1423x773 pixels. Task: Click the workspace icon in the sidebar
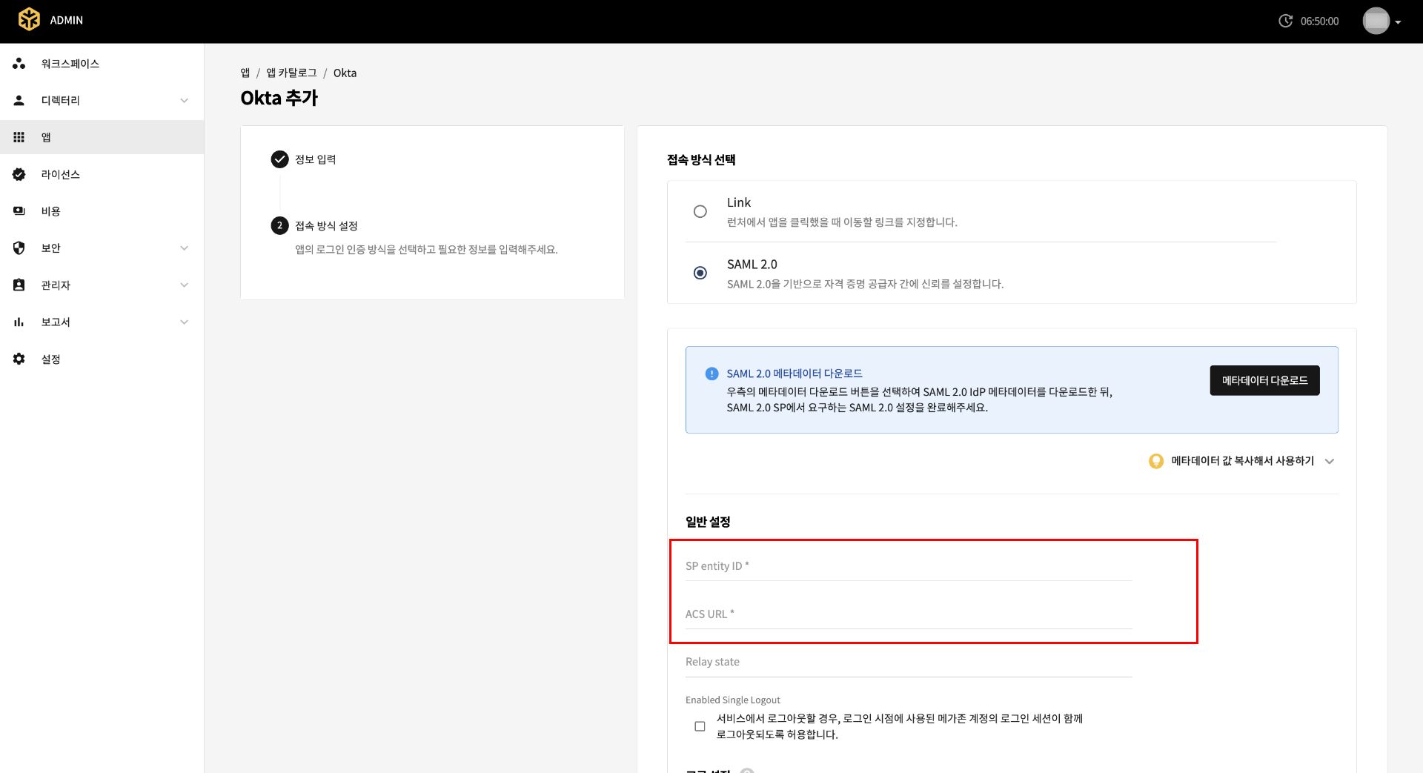pos(19,64)
